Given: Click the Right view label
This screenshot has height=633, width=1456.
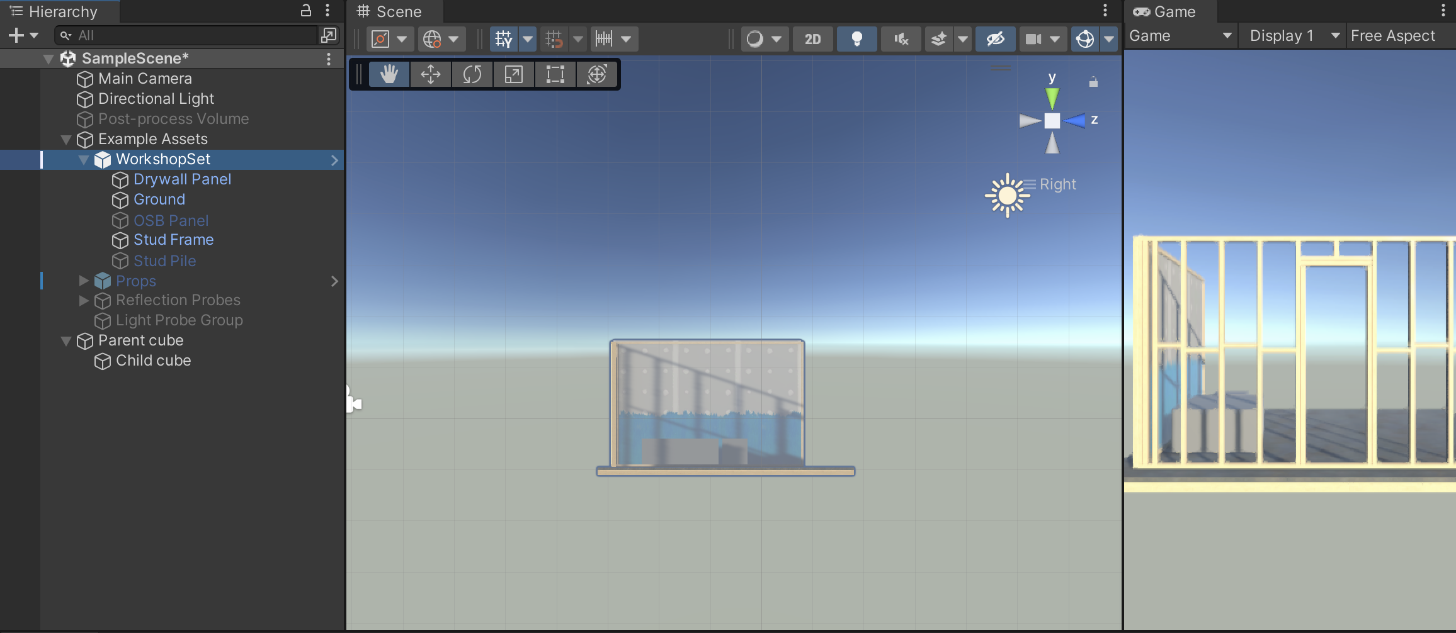Looking at the screenshot, I should pyautogui.click(x=1057, y=184).
